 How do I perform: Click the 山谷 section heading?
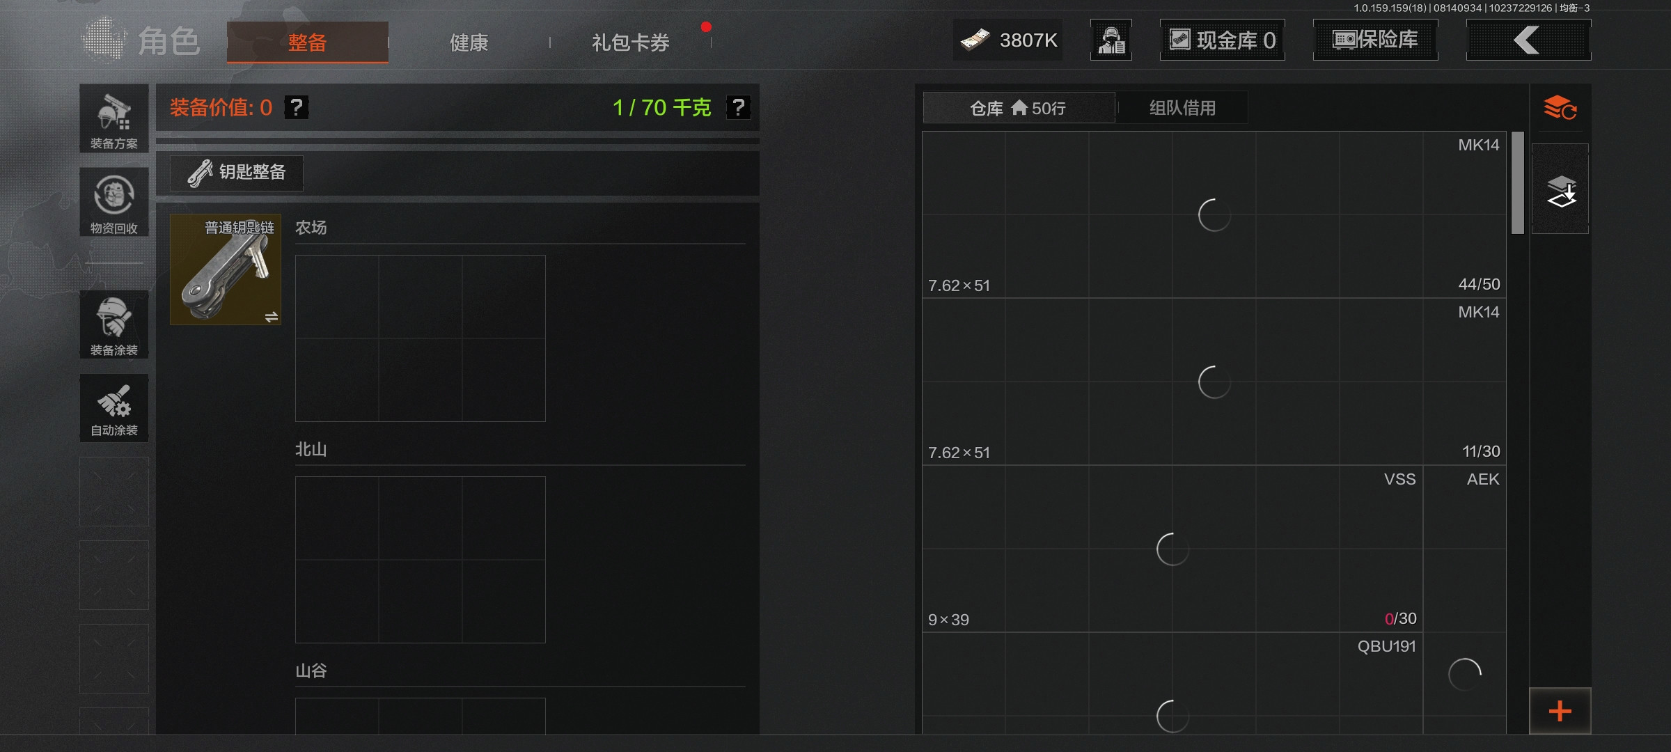tap(311, 671)
